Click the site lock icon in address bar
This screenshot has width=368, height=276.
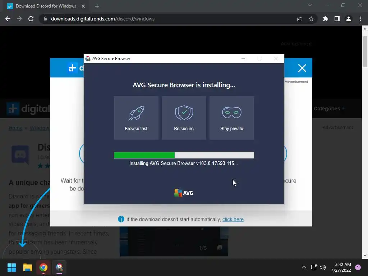tap(45, 19)
